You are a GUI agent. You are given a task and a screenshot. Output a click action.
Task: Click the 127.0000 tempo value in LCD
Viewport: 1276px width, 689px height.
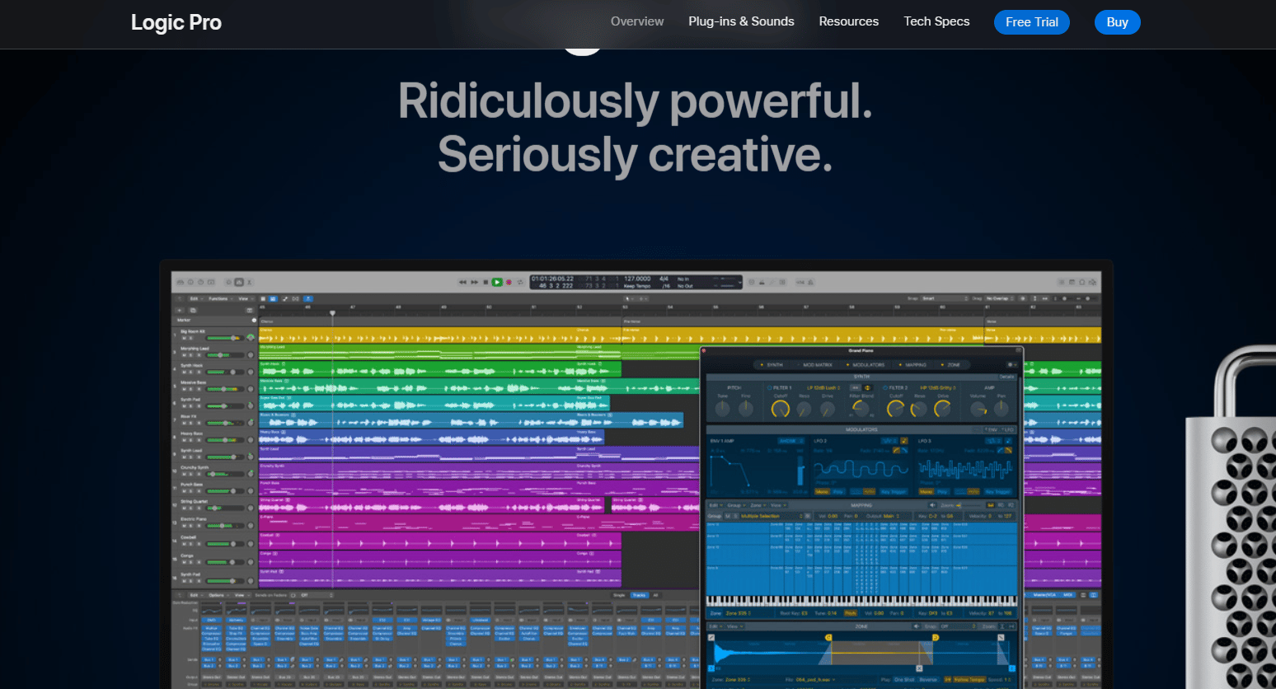pyautogui.click(x=637, y=279)
